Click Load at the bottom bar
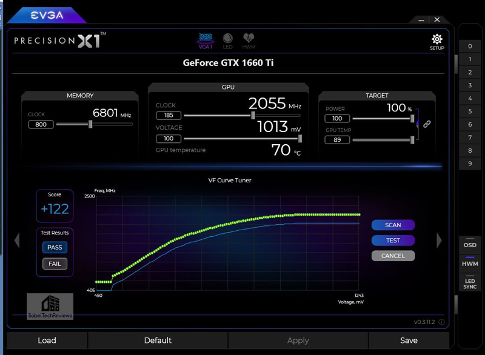Viewport: 485px width, 355px height. [x=47, y=340]
